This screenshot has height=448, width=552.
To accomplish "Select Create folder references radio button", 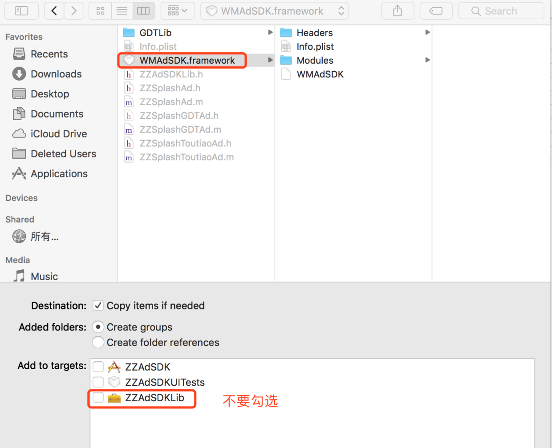I will tap(98, 342).
